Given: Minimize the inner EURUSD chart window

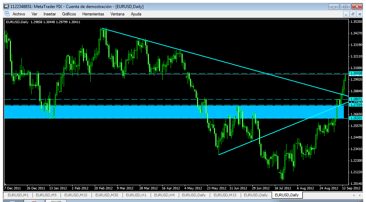Looking at the screenshot, I should tap(346, 14).
